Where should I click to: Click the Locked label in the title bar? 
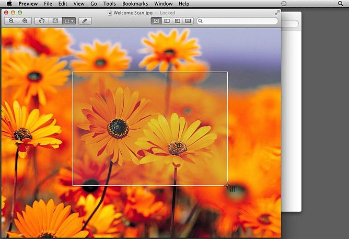[x=167, y=13]
